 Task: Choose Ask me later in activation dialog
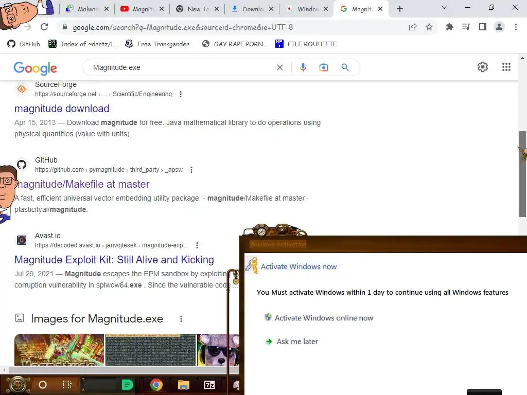[x=297, y=342]
